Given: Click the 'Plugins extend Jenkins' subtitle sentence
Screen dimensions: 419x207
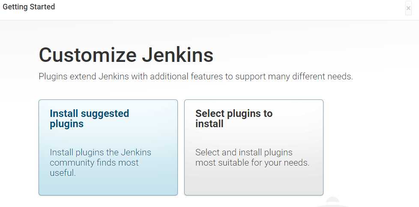Looking at the screenshot, I should (x=196, y=77).
